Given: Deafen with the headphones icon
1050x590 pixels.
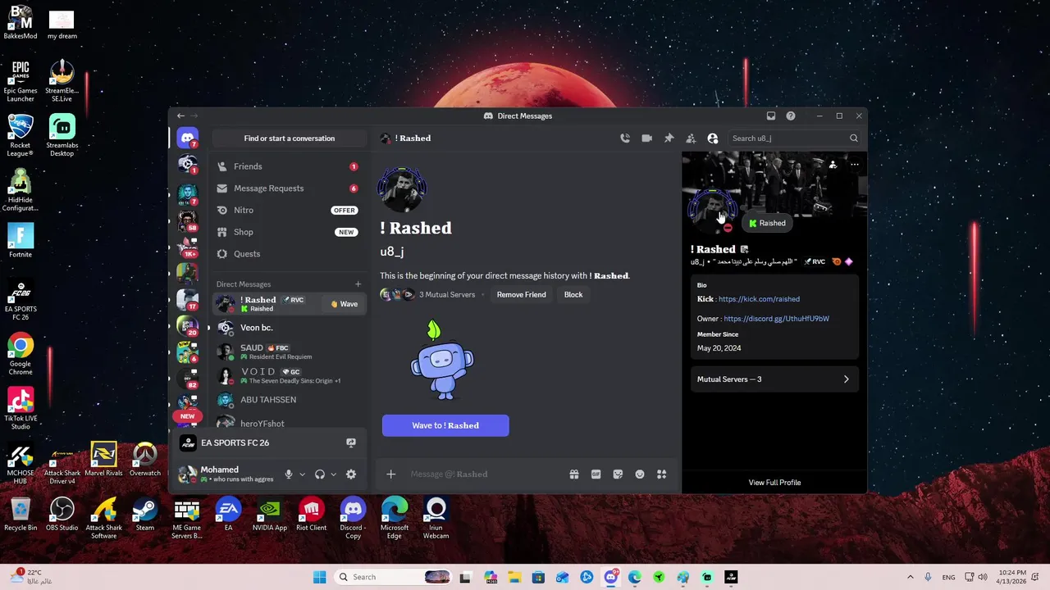Looking at the screenshot, I should (320, 474).
